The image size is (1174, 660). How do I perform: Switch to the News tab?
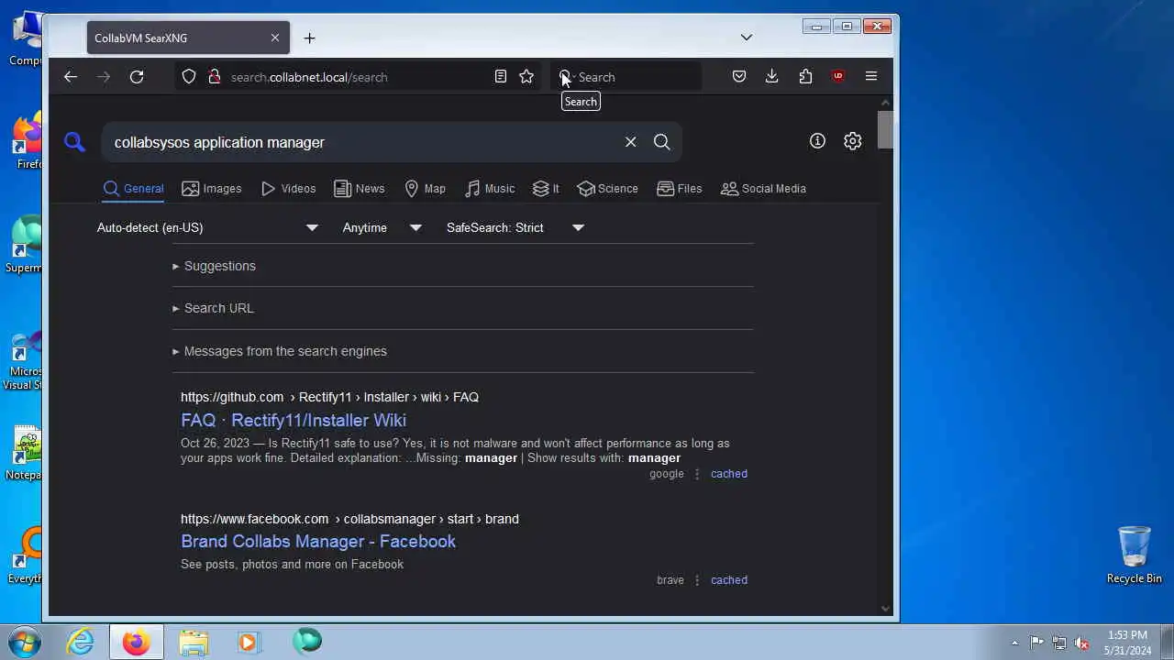360,189
